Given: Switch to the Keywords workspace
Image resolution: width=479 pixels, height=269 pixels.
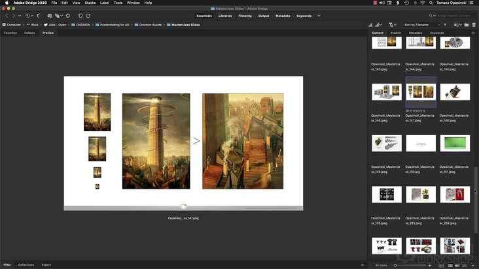Looking at the screenshot, I should (304, 16).
